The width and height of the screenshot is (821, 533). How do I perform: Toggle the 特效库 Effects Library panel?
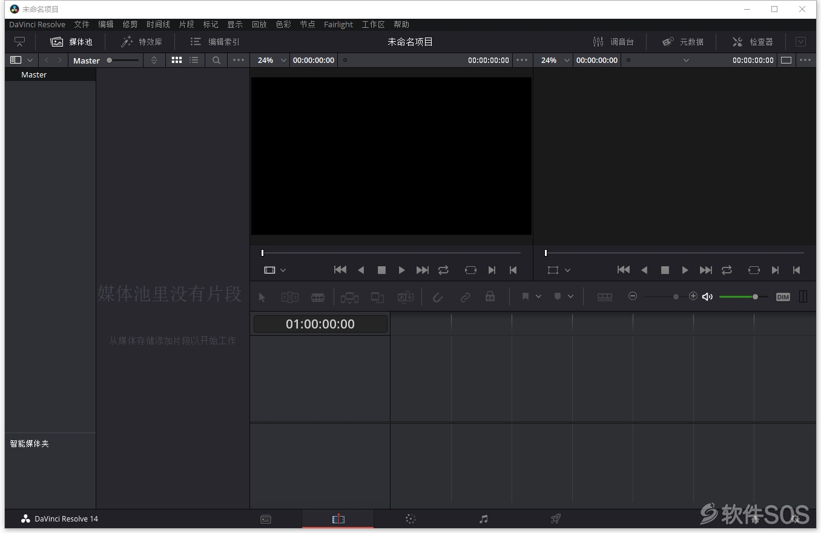(142, 42)
